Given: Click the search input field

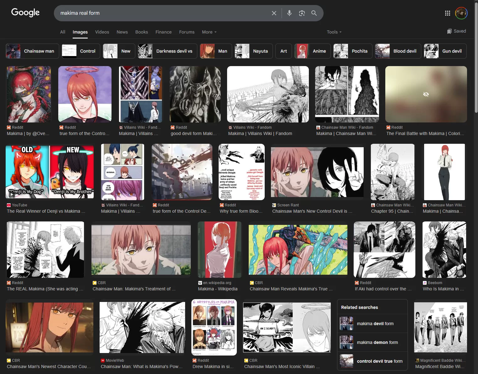Looking at the screenshot, I should click(163, 13).
